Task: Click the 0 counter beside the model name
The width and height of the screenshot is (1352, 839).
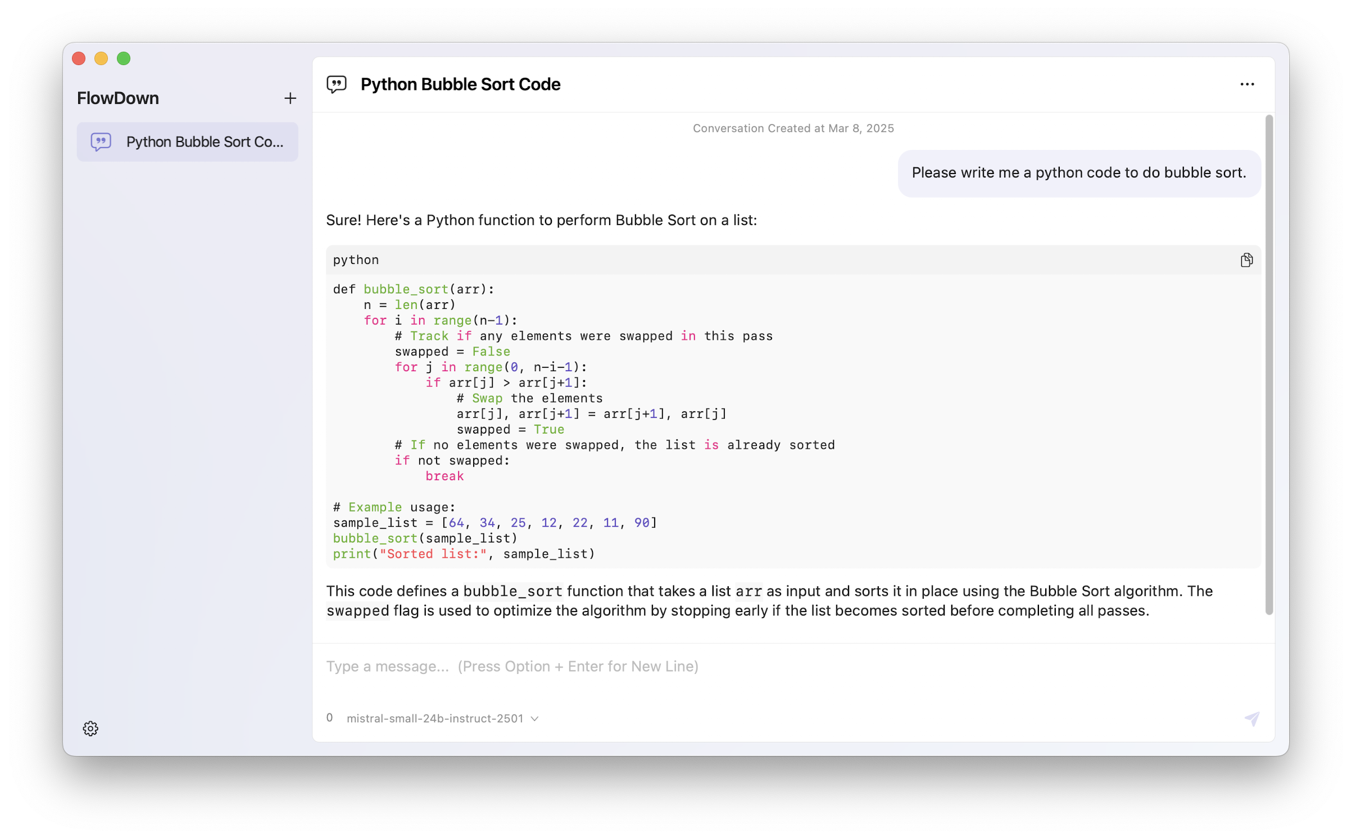Action: point(329,717)
